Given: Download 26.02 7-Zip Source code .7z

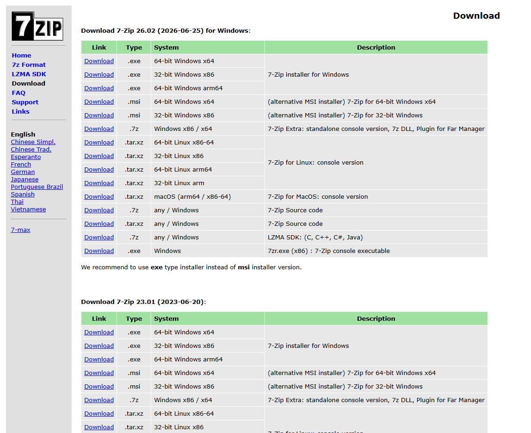Looking at the screenshot, I should point(99,210).
